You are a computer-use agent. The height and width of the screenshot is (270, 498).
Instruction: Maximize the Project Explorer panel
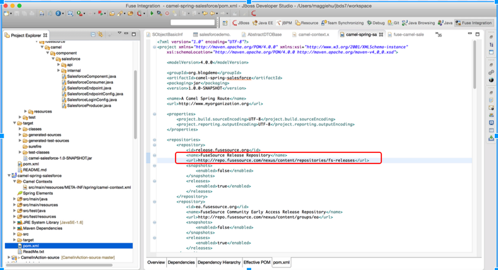[134, 34]
